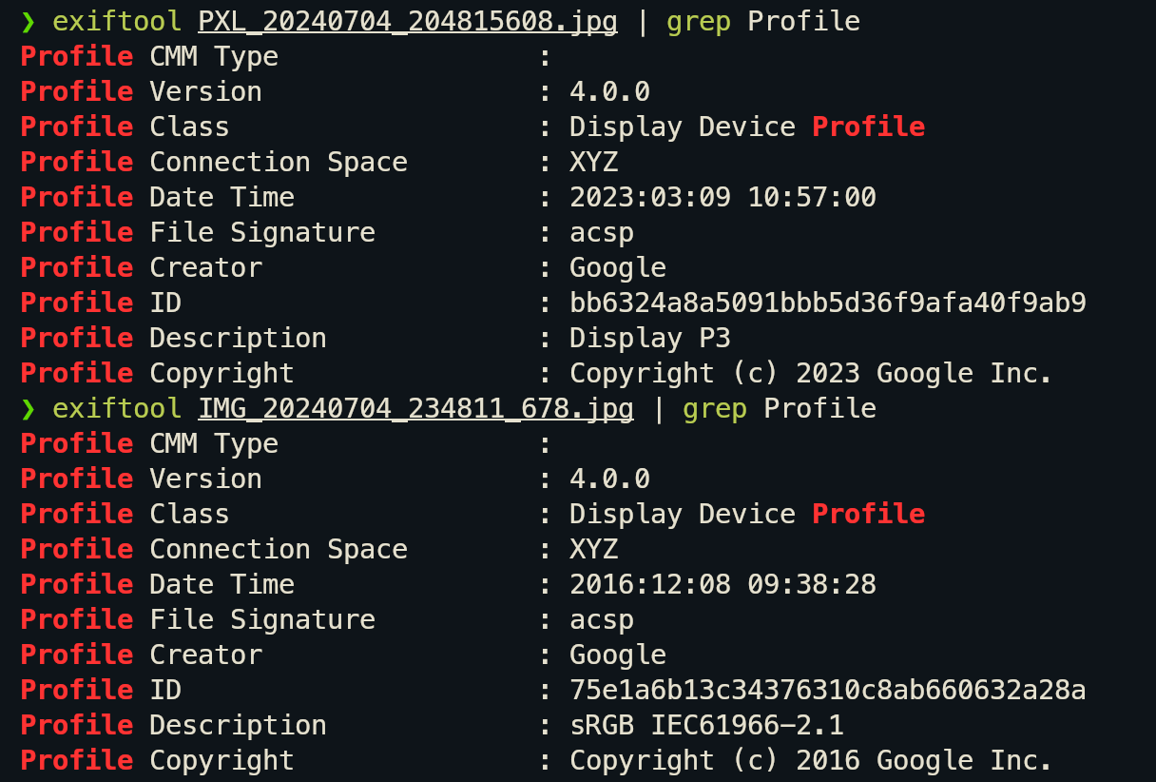The width and height of the screenshot is (1156, 782).
Task: Click the first red highlighted Profile in Class value
Action: [868, 127]
